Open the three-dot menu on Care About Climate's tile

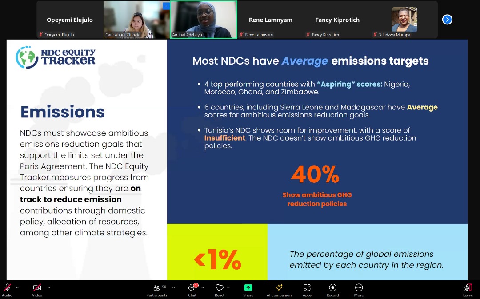click(x=167, y=5)
